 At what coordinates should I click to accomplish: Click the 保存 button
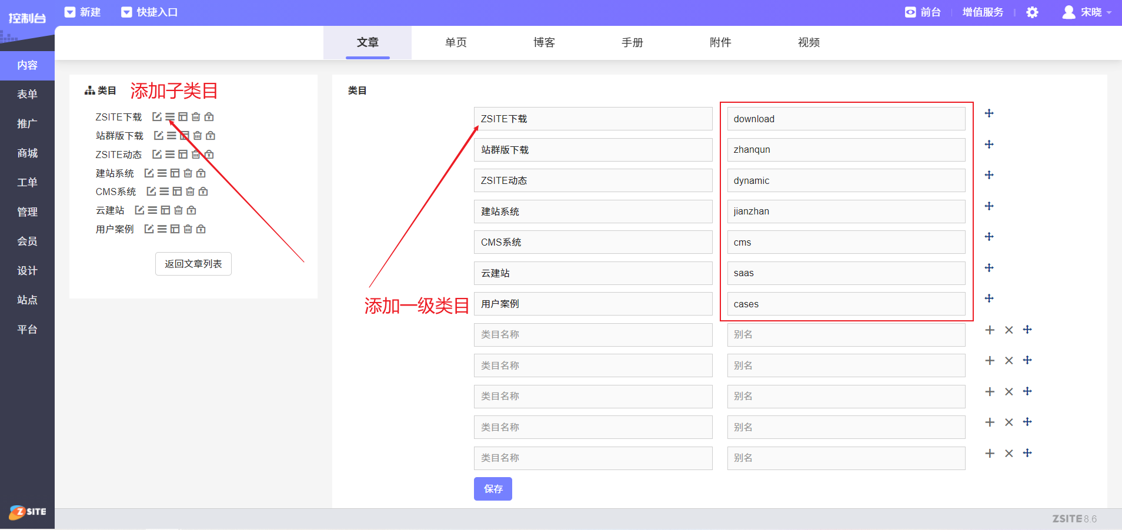493,489
